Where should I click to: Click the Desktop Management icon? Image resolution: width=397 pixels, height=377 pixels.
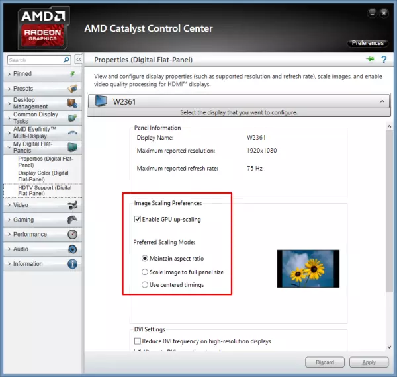72,103
